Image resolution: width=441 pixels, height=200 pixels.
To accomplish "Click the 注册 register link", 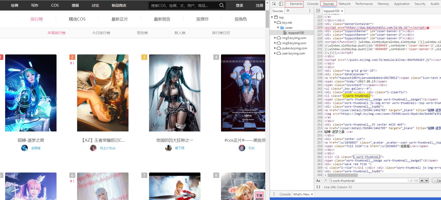I will (260, 5).
